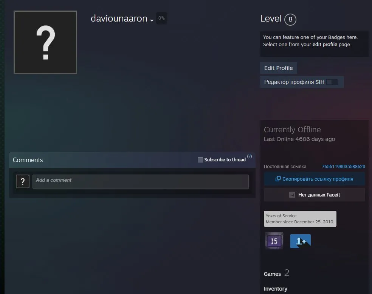Click the 0% indicator beside the username
Image resolution: width=372 pixels, height=294 pixels.
pos(161,18)
